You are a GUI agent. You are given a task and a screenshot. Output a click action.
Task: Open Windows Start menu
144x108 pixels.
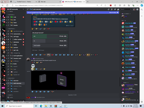tap(2, 106)
